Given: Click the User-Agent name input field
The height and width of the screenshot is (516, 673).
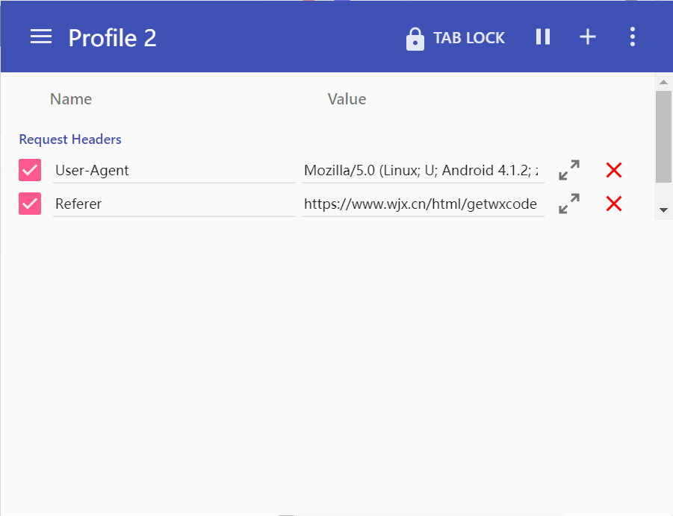Looking at the screenshot, I should [174, 170].
